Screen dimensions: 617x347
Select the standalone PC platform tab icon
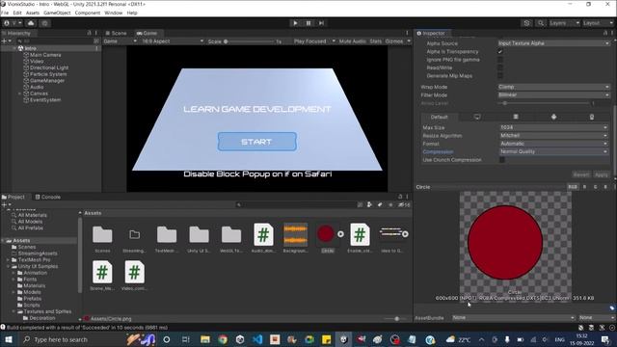477,117
